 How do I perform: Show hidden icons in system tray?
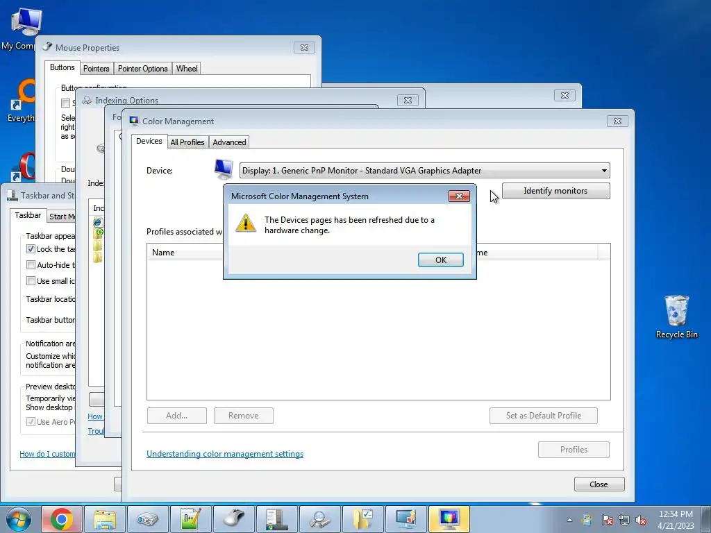(x=569, y=520)
